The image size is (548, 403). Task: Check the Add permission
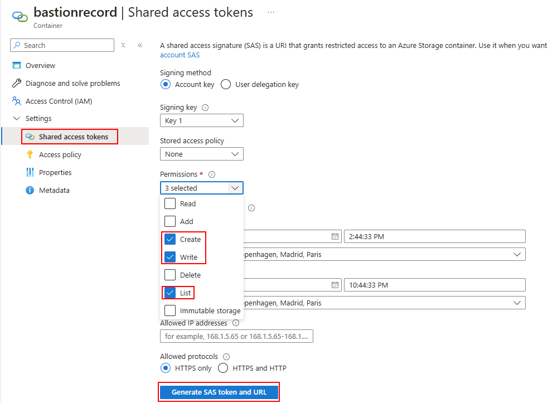point(170,221)
